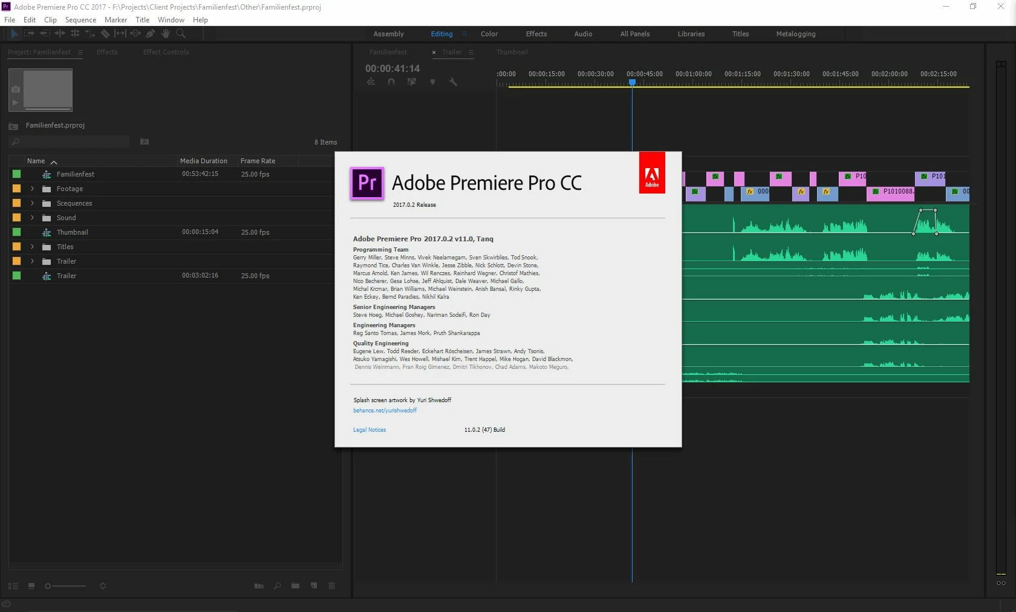Click Creative Cloud sync status icon
1016x612 pixels.
[6, 604]
